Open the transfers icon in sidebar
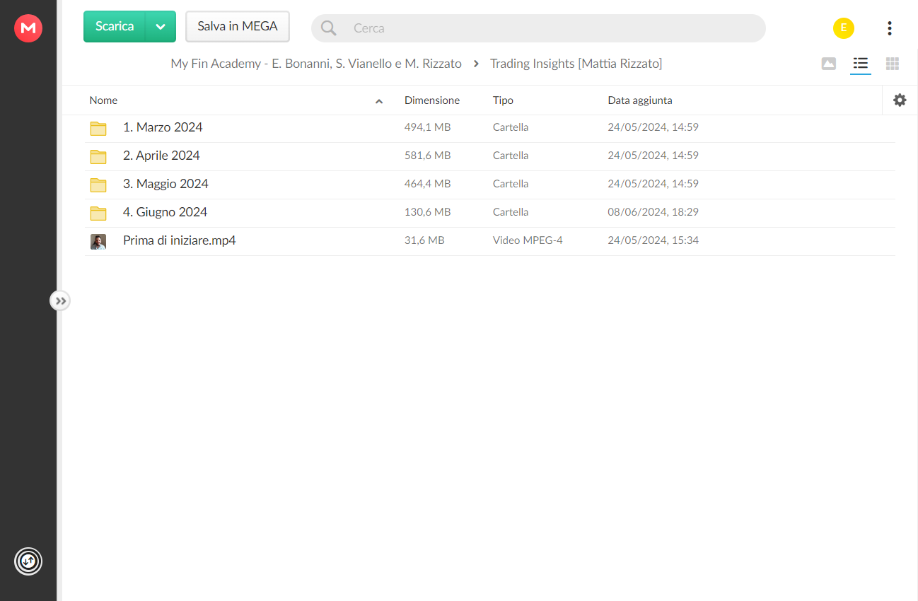Image resolution: width=918 pixels, height=601 pixels. coord(28,561)
